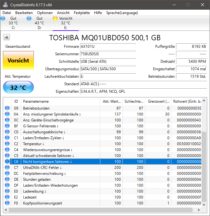Click the Puffergröße value 8192 KB
The image size is (210, 216).
(191, 47)
